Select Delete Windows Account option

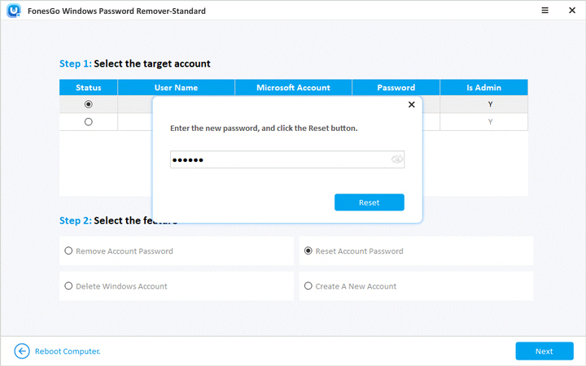point(68,286)
